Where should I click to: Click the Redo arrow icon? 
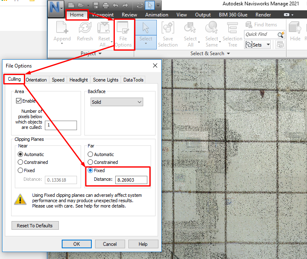(x=125, y=5)
